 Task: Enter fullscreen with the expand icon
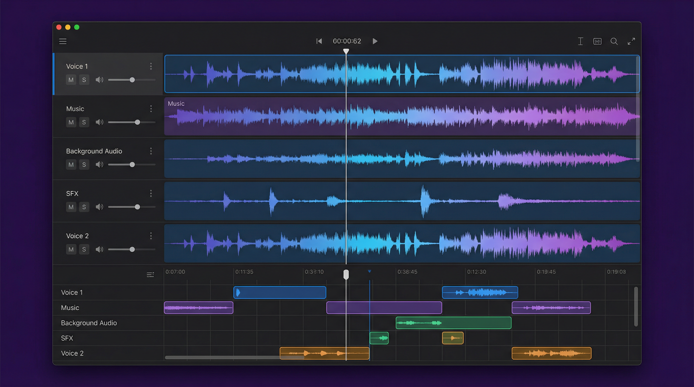pos(631,41)
